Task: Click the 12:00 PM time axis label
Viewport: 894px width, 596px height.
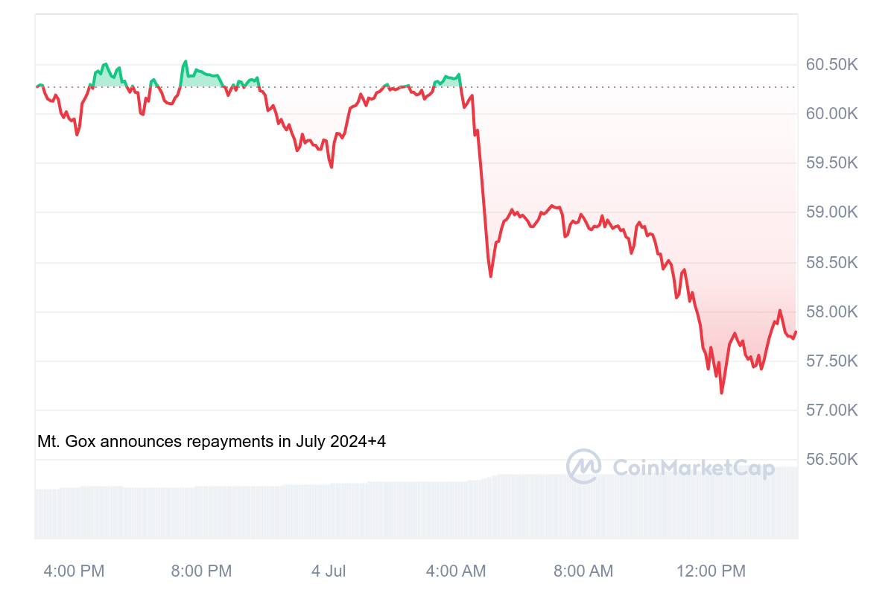Action: pyautogui.click(x=711, y=571)
